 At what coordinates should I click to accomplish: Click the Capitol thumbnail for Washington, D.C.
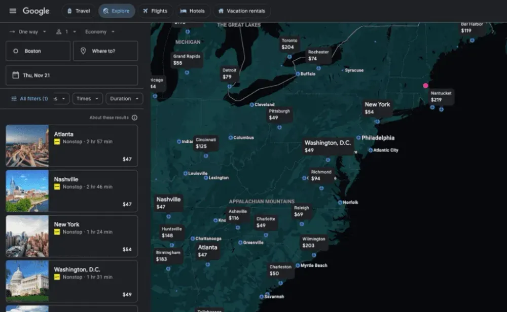(x=27, y=281)
